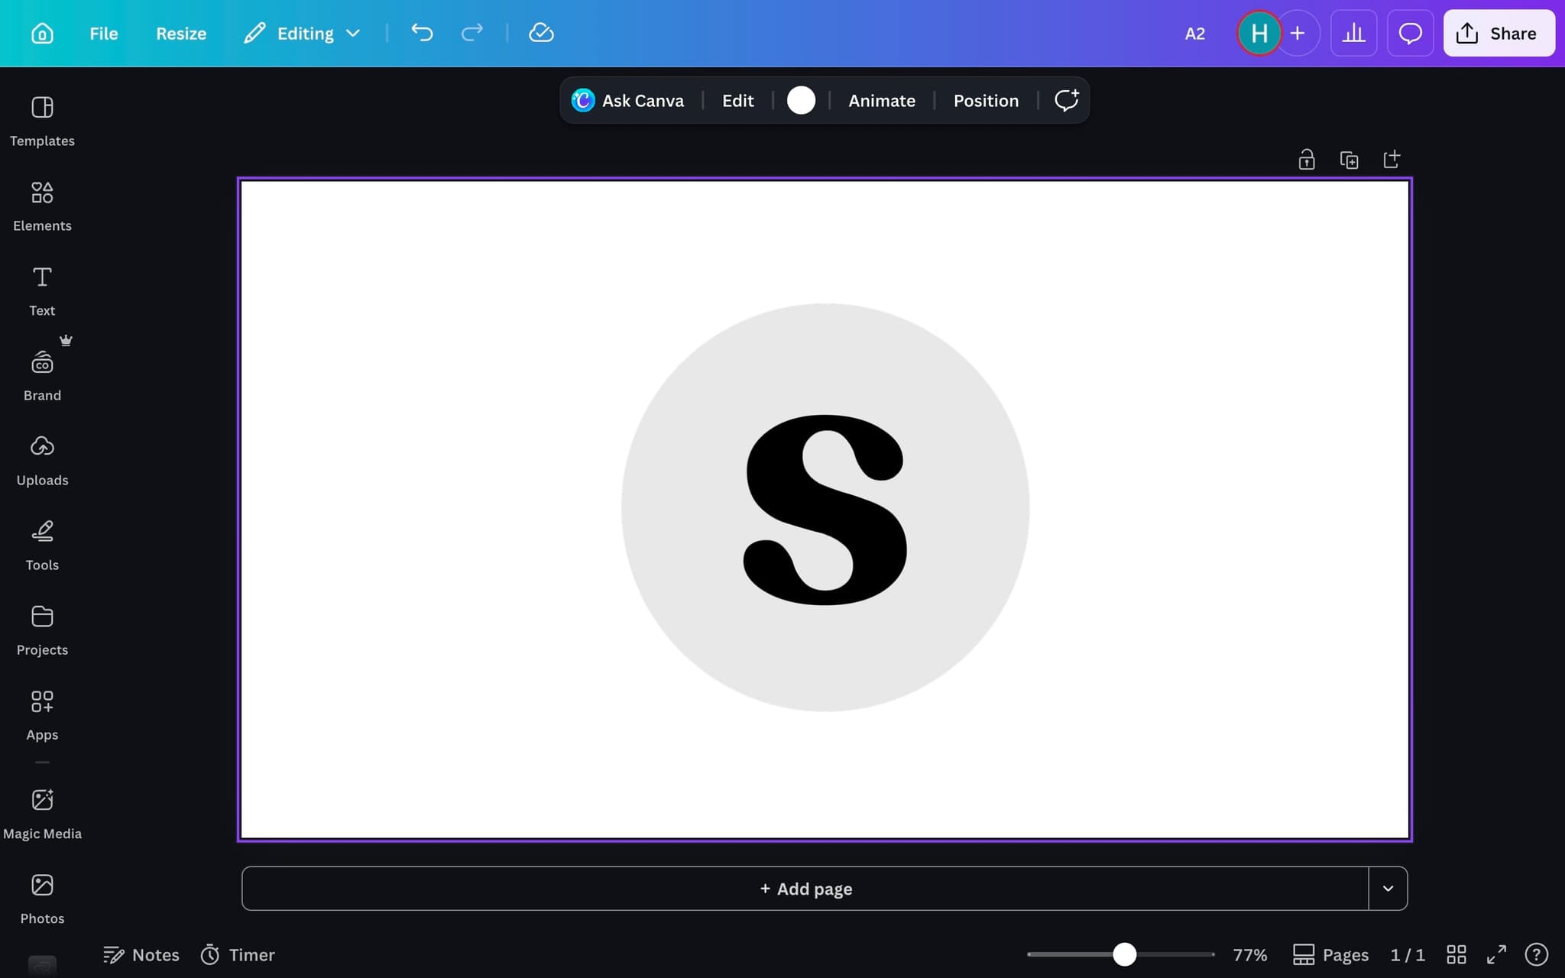
Task: Expand the Add page options chevron
Action: pos(1388,889)
